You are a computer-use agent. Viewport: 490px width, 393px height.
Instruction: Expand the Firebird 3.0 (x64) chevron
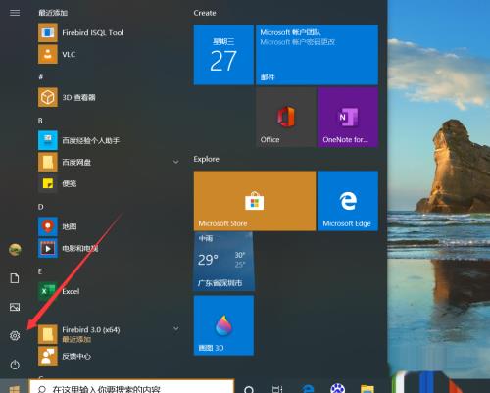click(175, 328)
